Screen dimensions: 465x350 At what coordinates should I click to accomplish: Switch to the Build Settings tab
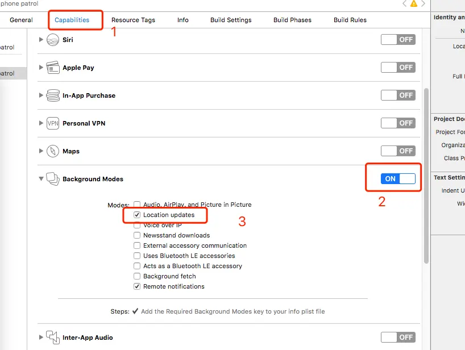pyautogui.click(x=231, y=20)
